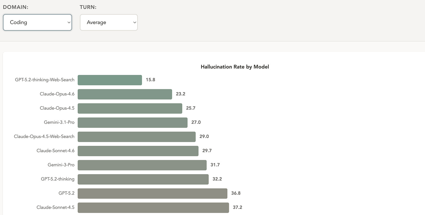This screenshot has width=425, height=215.
Task: Click the Claude-Sonnet-4.5 axis label
Action: 55,207
